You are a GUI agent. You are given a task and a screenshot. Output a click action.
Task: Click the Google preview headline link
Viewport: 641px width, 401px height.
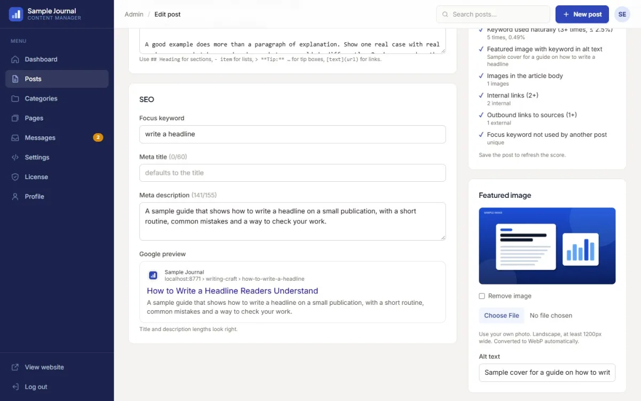(232, 291)
